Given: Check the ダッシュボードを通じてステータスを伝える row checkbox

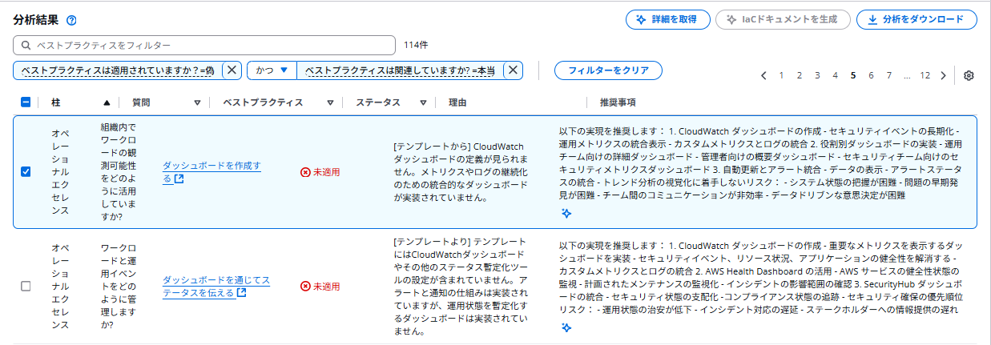Looking at the screenshot, I should click(x=26, y=286).
